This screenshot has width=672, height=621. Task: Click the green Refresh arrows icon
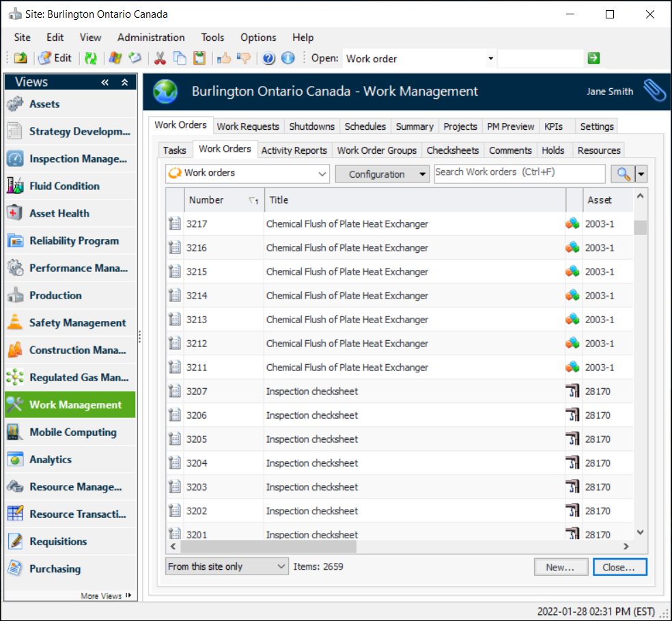pyautogui.click(x=91, y=59)
